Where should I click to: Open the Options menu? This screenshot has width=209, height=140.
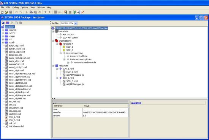click(25, 8)
